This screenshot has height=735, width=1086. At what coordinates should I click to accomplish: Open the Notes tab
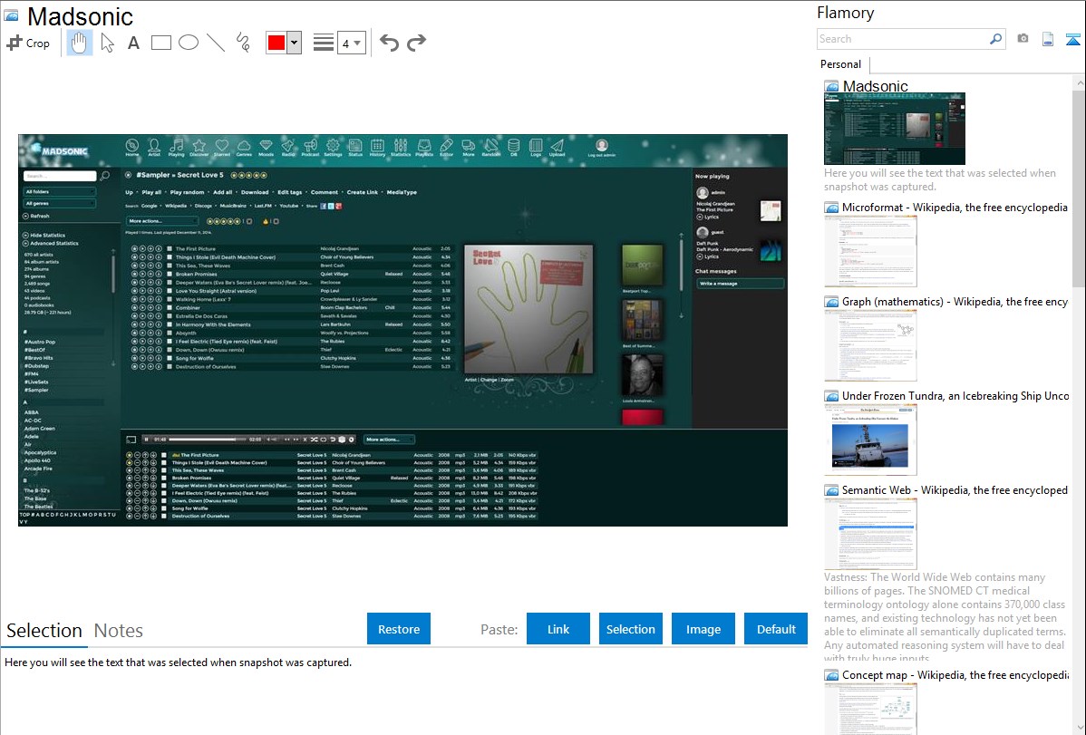point(119,631)
